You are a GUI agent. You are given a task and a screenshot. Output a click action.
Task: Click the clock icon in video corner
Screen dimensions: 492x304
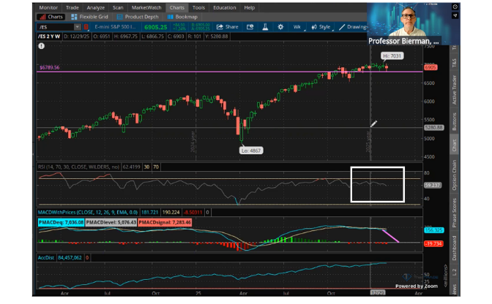click(455, 7)
